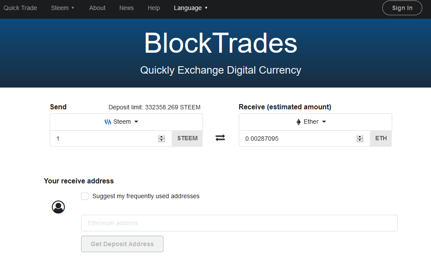Adjust receive amount using spinner arrows

(360, 139)
